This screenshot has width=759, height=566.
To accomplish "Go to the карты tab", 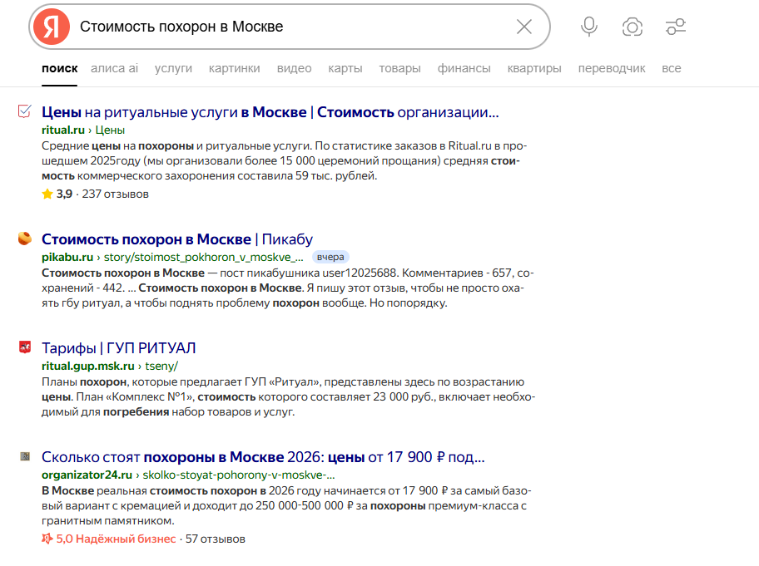I will pyautogui.click(x=345, y=69).
